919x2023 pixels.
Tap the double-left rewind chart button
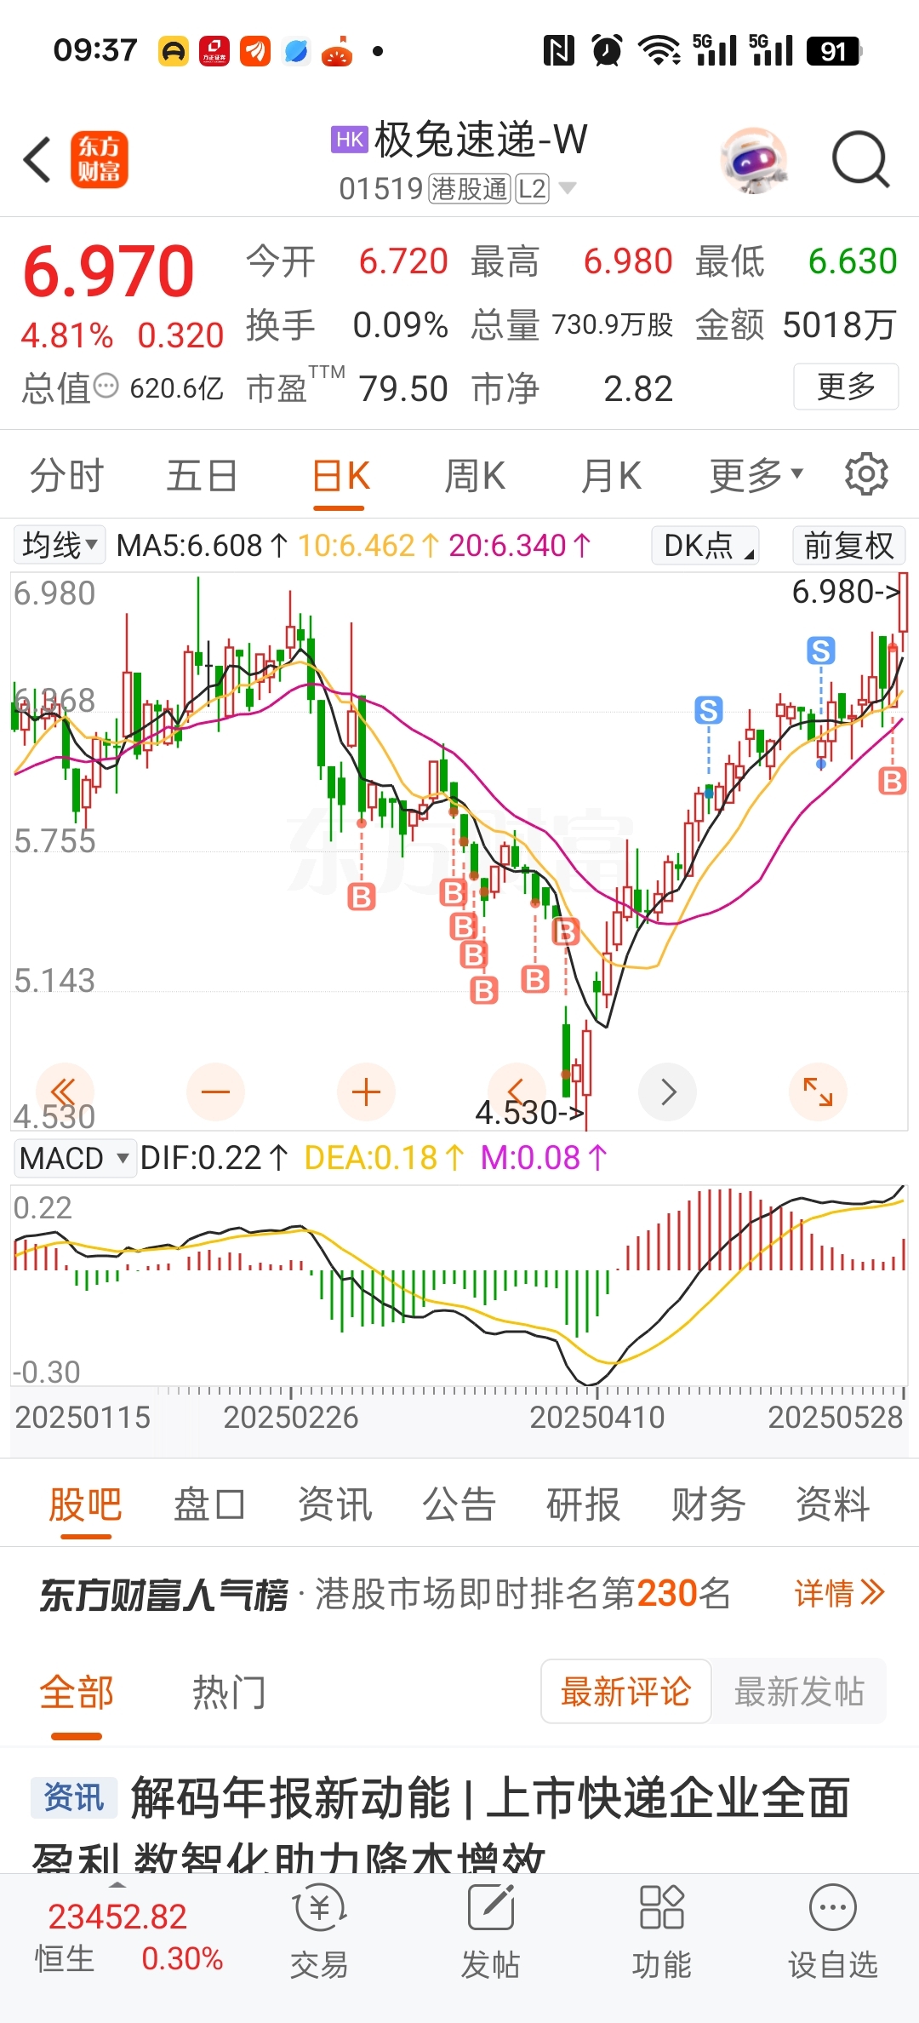tap(65, 1092)
